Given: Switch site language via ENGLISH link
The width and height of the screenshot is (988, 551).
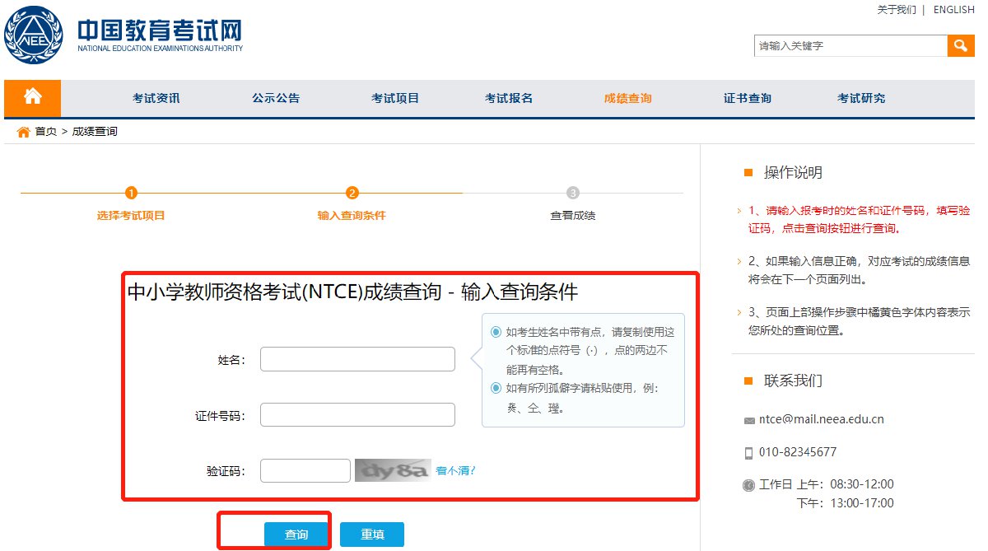Looking at the screenshot, I should tap(953, 10).
